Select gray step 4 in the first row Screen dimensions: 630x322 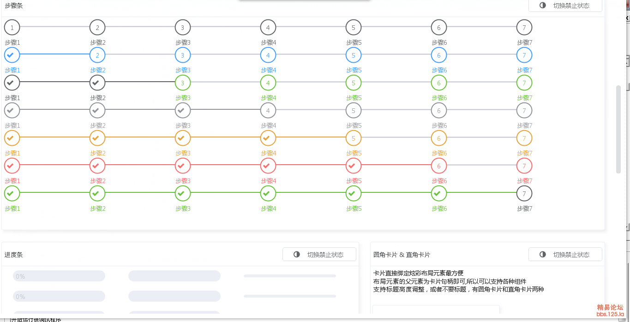click(268, 28)
